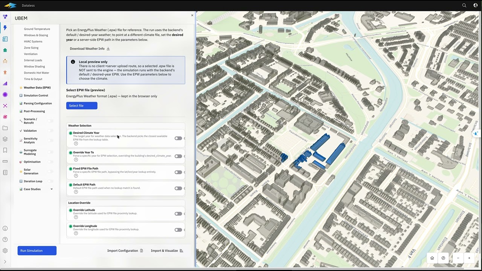Open the layers stack sidebar icon
This screenshot has height=271, width=482.
point(5,139)
